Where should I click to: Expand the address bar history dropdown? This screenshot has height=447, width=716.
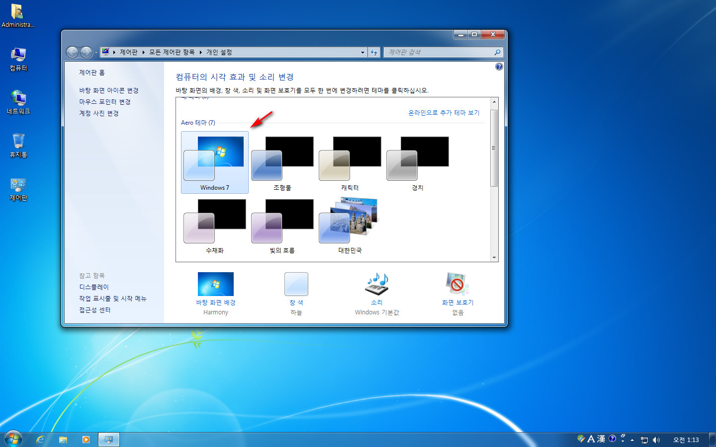[363, 52]
